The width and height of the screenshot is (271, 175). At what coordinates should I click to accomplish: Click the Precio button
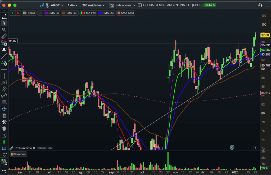[x=29, y=13]
